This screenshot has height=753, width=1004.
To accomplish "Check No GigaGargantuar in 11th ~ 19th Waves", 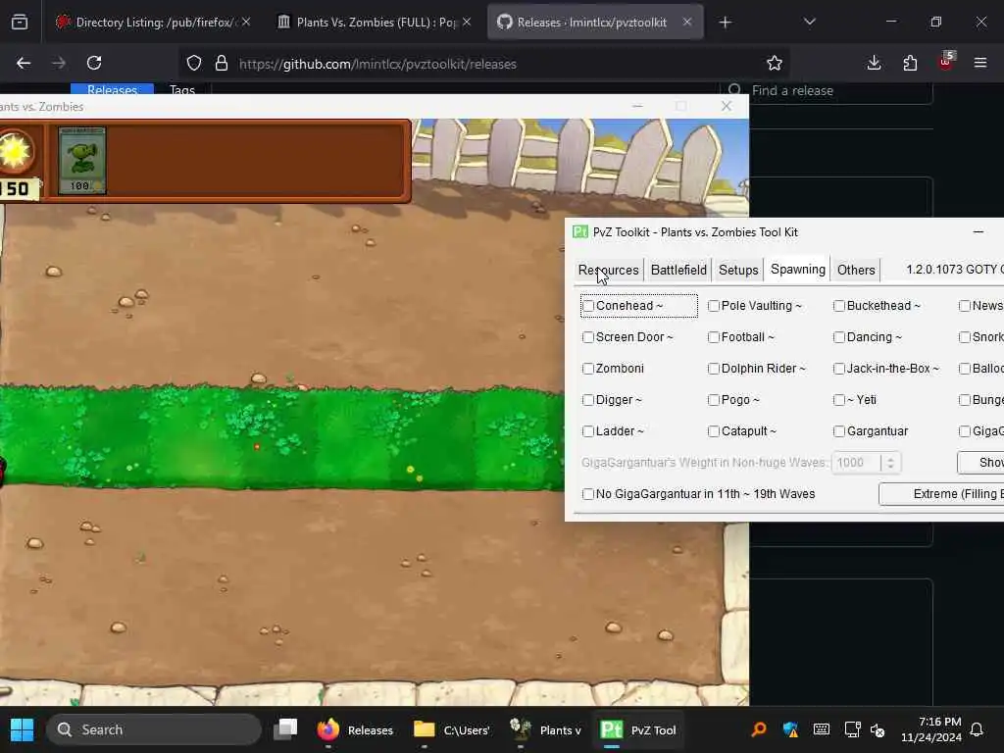I will point(588,494).
